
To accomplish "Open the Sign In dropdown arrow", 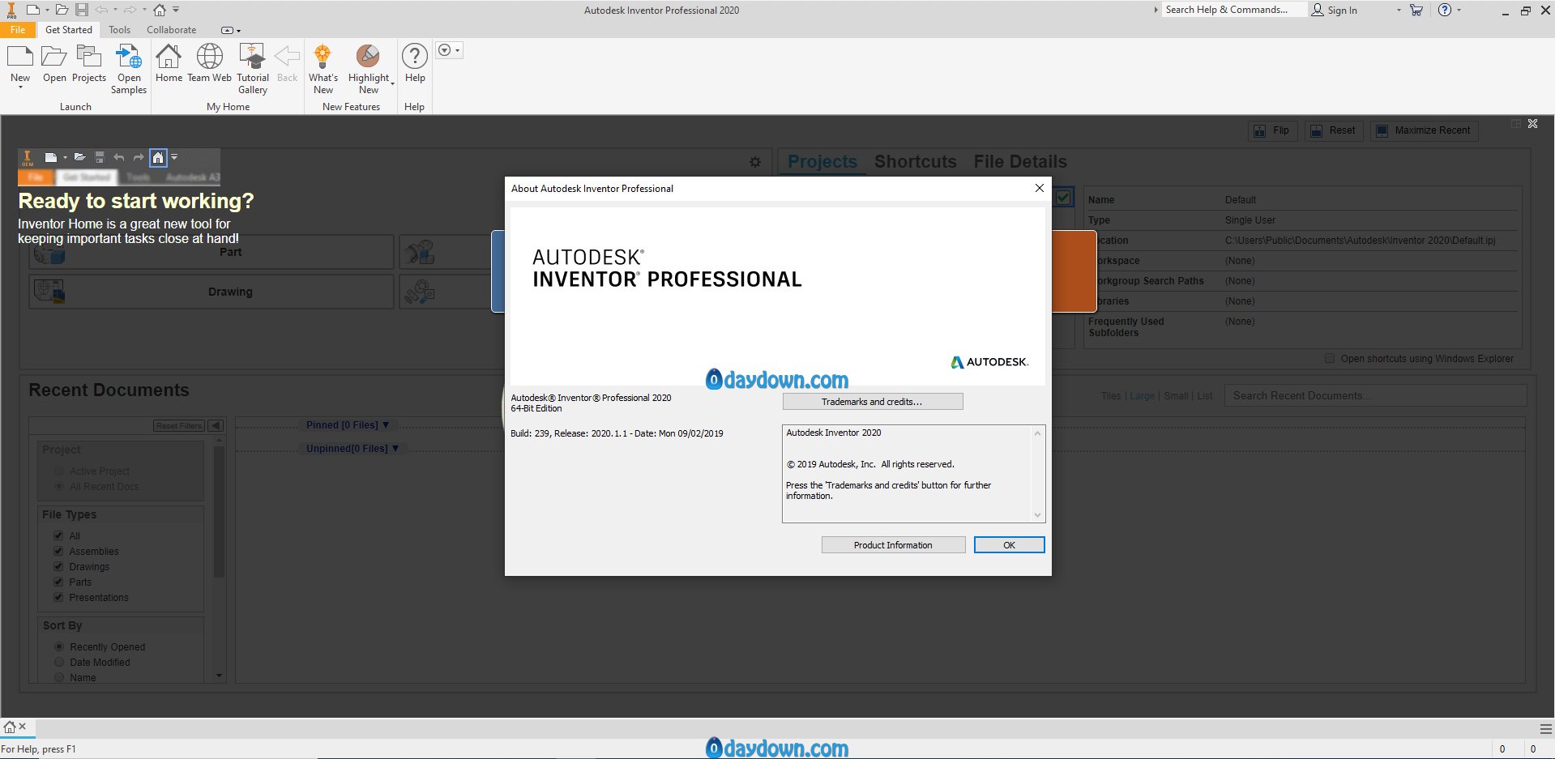I will (1399, 10).
